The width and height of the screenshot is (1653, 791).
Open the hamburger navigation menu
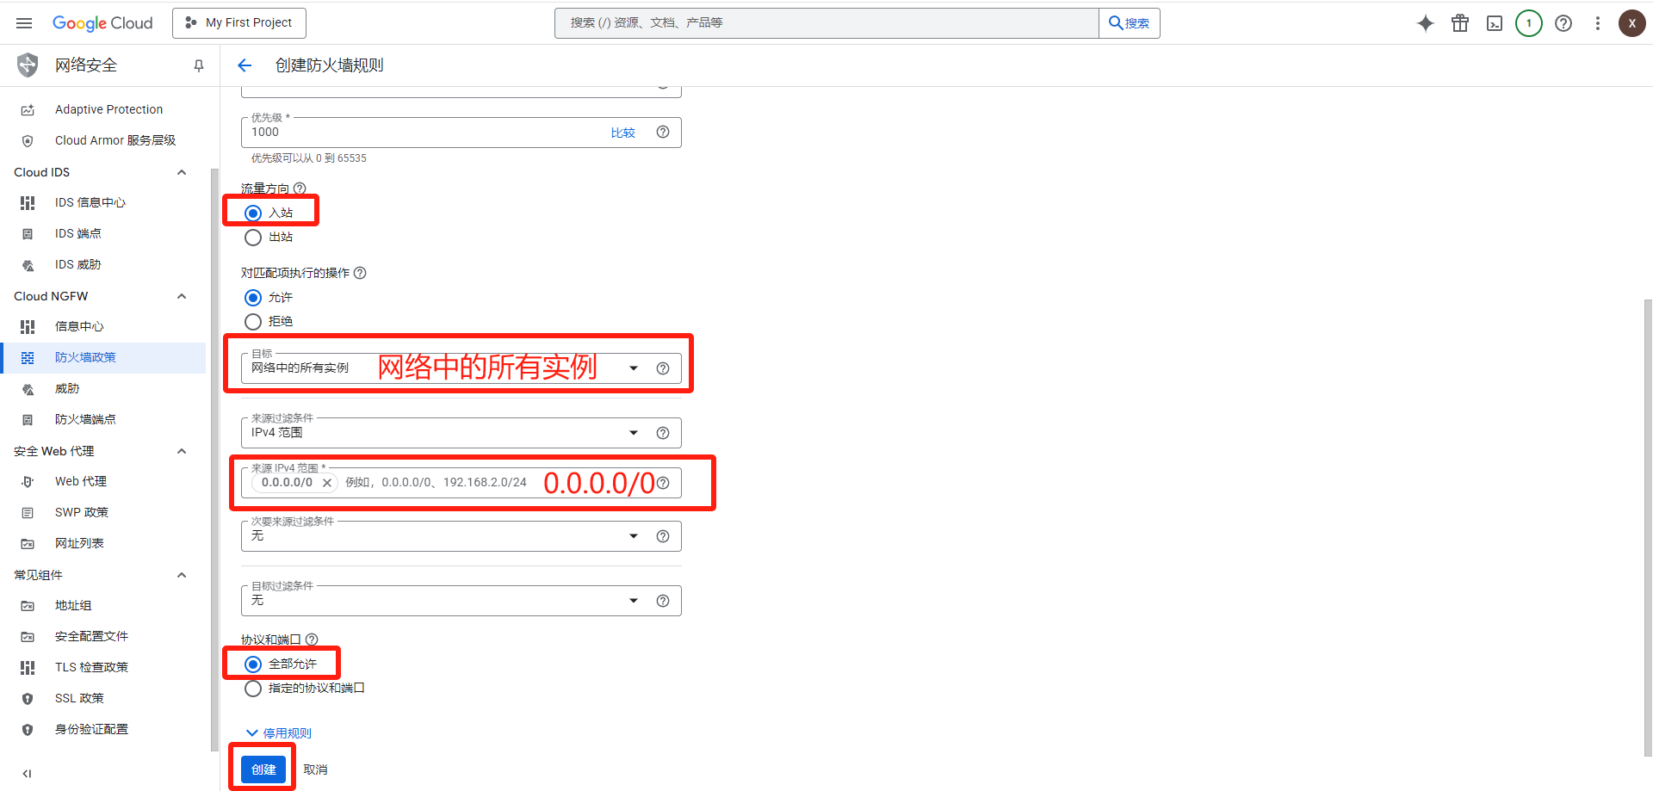(24, 23)
